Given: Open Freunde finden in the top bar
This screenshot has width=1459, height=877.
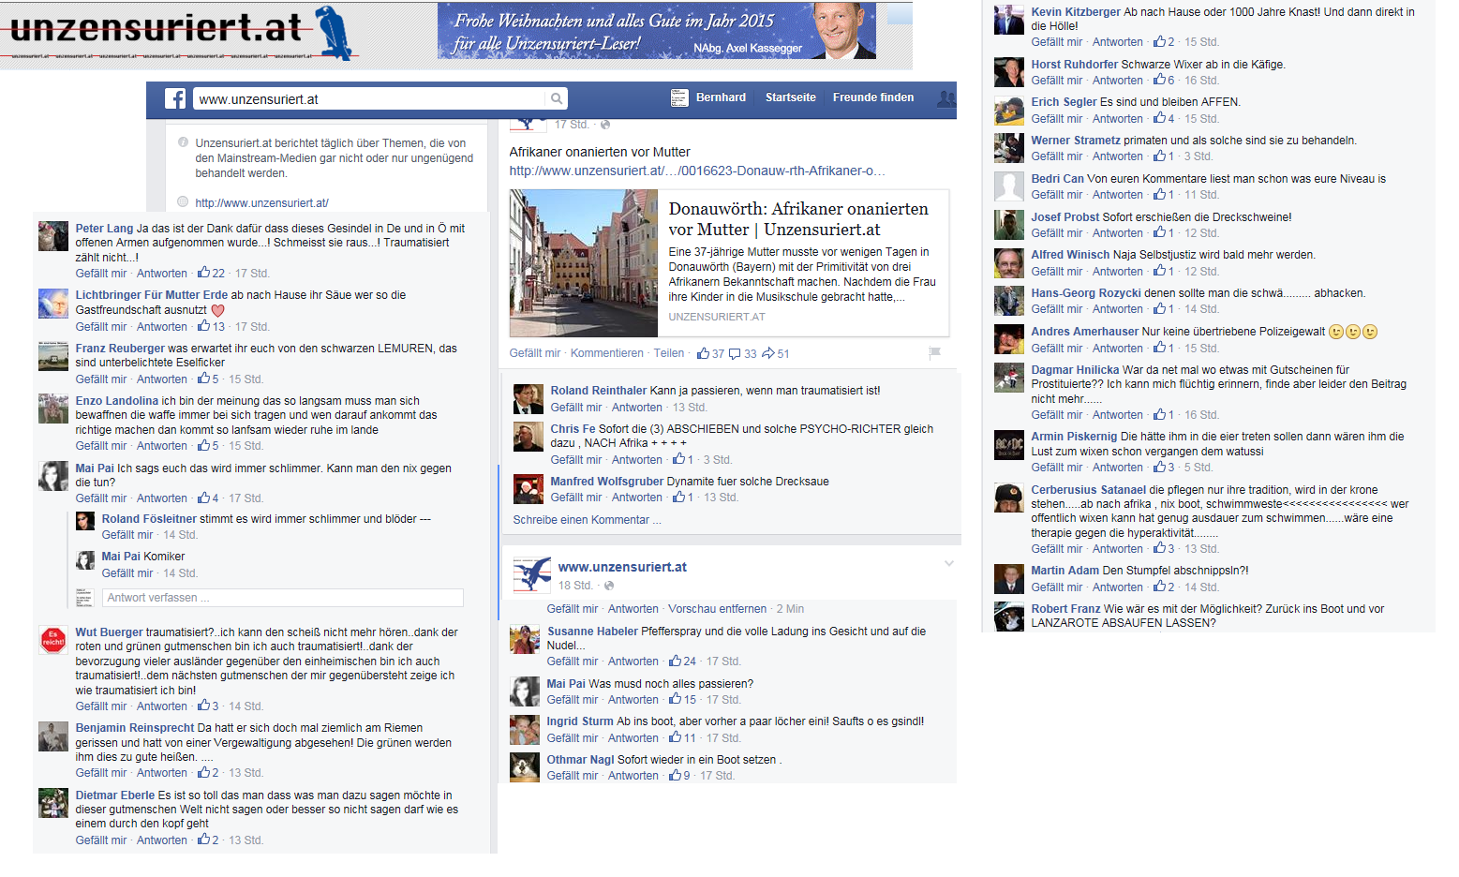Looking at the screenshot, I should coord(872,97).
